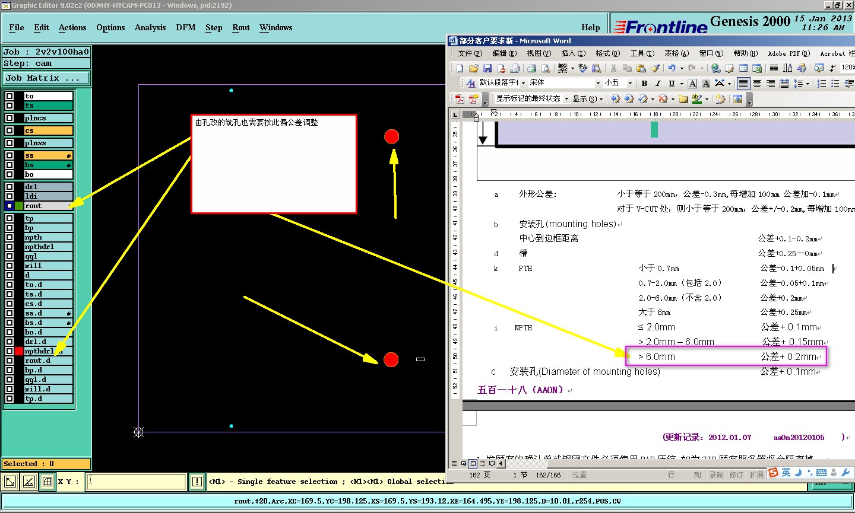
Task: Open the Genesis Rout menu
Action: pyautogui.click(x=241, y=27)
